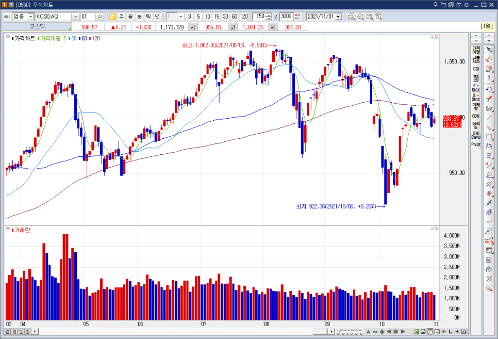Click the play forward triangle at bottom
This screenshot has width=498, height=339.
tap(403, 332)
